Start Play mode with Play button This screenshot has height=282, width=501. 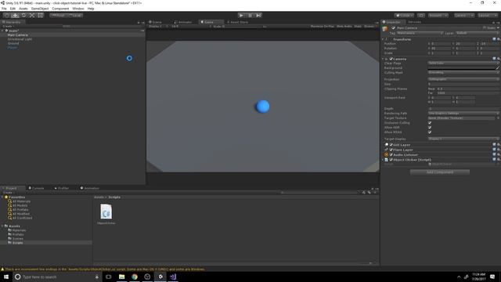coord(242,16)
